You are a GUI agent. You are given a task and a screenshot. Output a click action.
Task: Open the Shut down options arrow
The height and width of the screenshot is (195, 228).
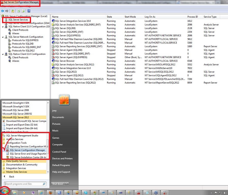pyautogui.click(x=67, y=184)
